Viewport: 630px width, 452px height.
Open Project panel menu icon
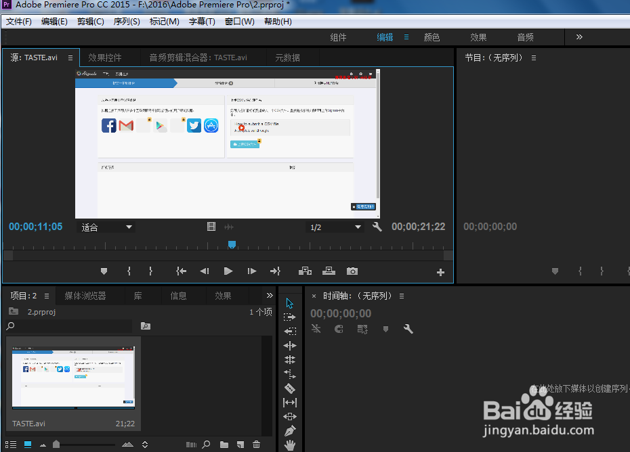coord(47,296)
